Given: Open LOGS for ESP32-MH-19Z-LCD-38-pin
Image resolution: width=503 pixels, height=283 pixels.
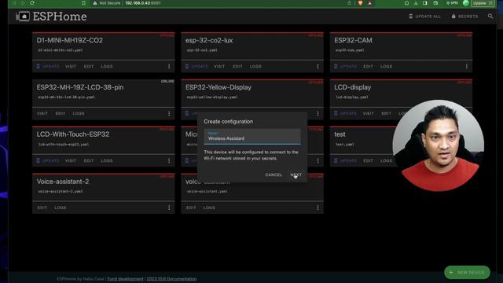Looking at the screenshot, I should coord(79,113).
